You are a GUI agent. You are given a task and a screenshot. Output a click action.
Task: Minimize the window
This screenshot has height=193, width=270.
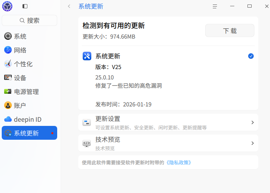[x=232, y=6]
